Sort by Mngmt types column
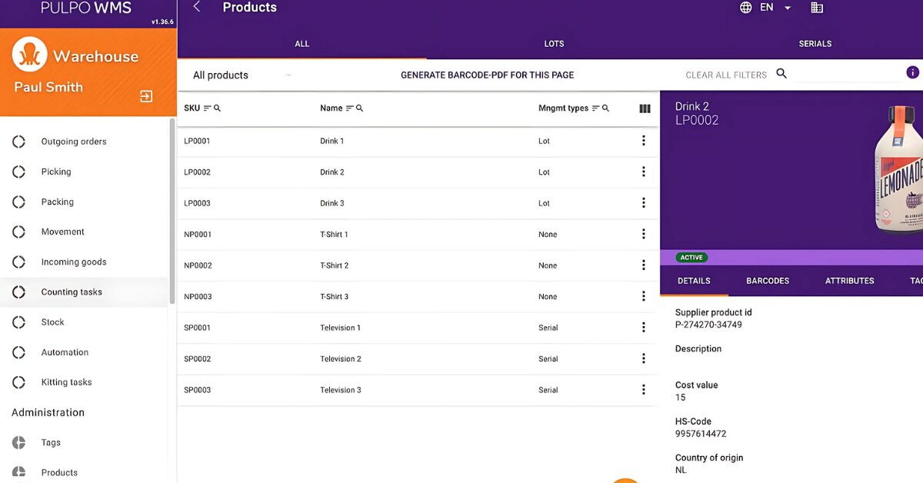Viewport: 923px width, 483px height. pyautogui.click(x=595, y=108)
